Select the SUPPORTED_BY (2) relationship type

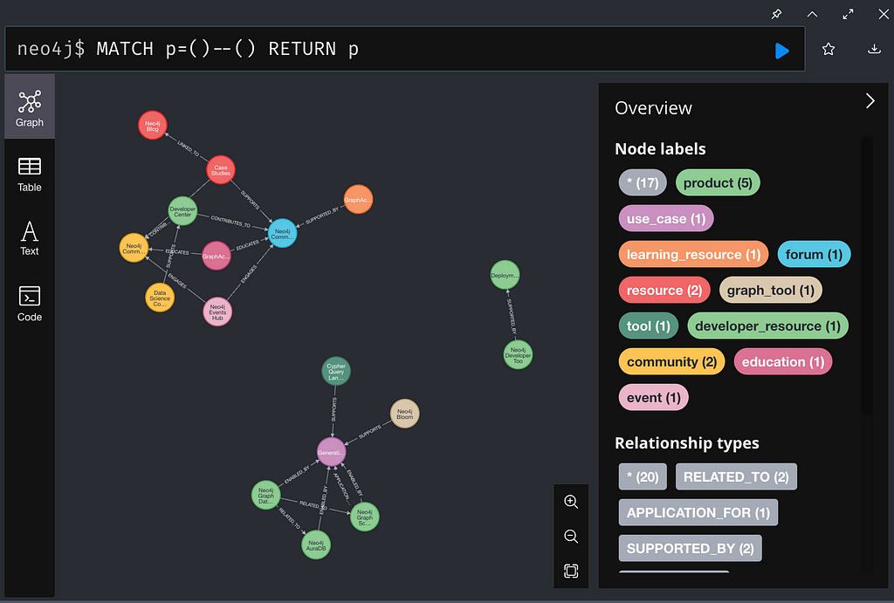(x=690, y=549)
